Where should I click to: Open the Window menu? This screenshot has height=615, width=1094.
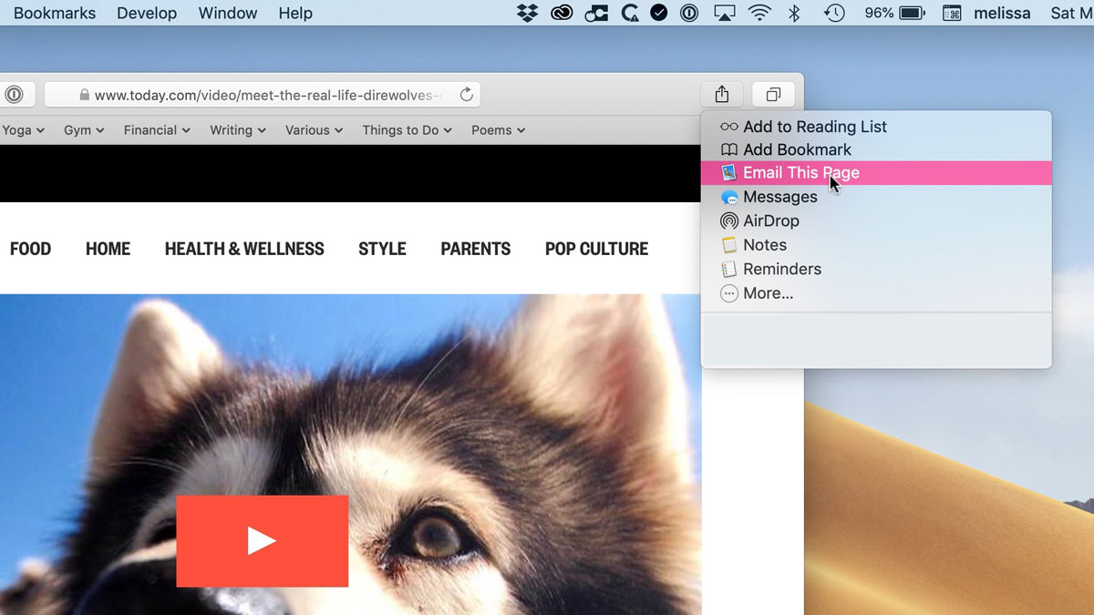click(x=228, y=13)
